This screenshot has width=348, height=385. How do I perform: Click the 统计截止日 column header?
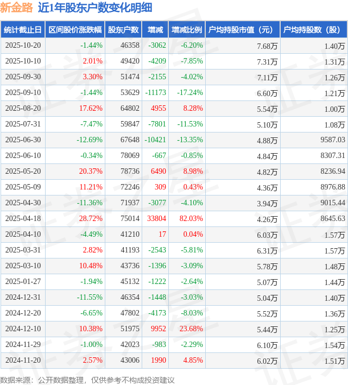(x=23, y=30)
